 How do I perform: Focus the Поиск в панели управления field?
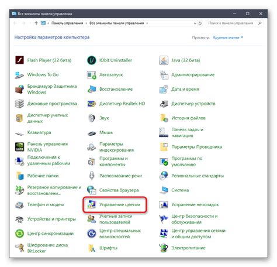click(x=235, y=23)
